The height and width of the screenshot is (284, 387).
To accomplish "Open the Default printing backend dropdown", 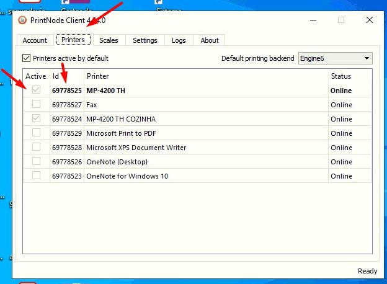I will click(335, 58).
